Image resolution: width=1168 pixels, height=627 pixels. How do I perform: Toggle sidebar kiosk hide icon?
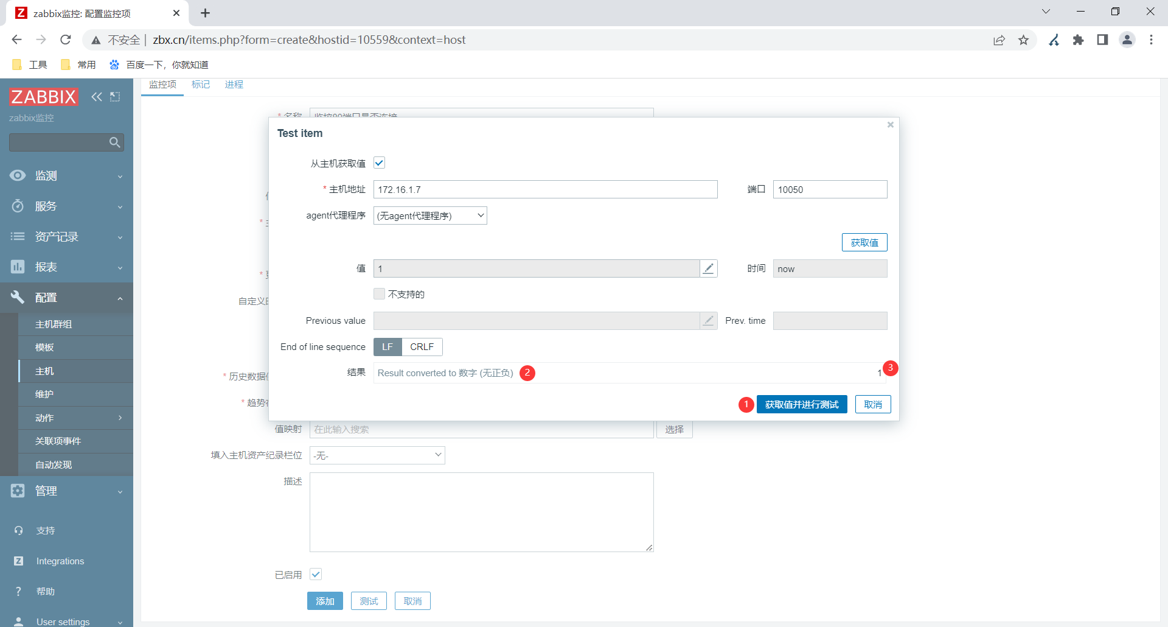115,97
